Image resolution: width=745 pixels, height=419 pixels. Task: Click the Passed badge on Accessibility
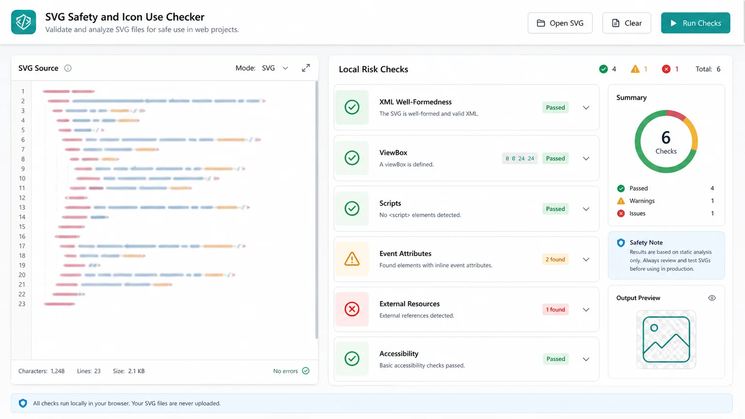pos(556,359)
